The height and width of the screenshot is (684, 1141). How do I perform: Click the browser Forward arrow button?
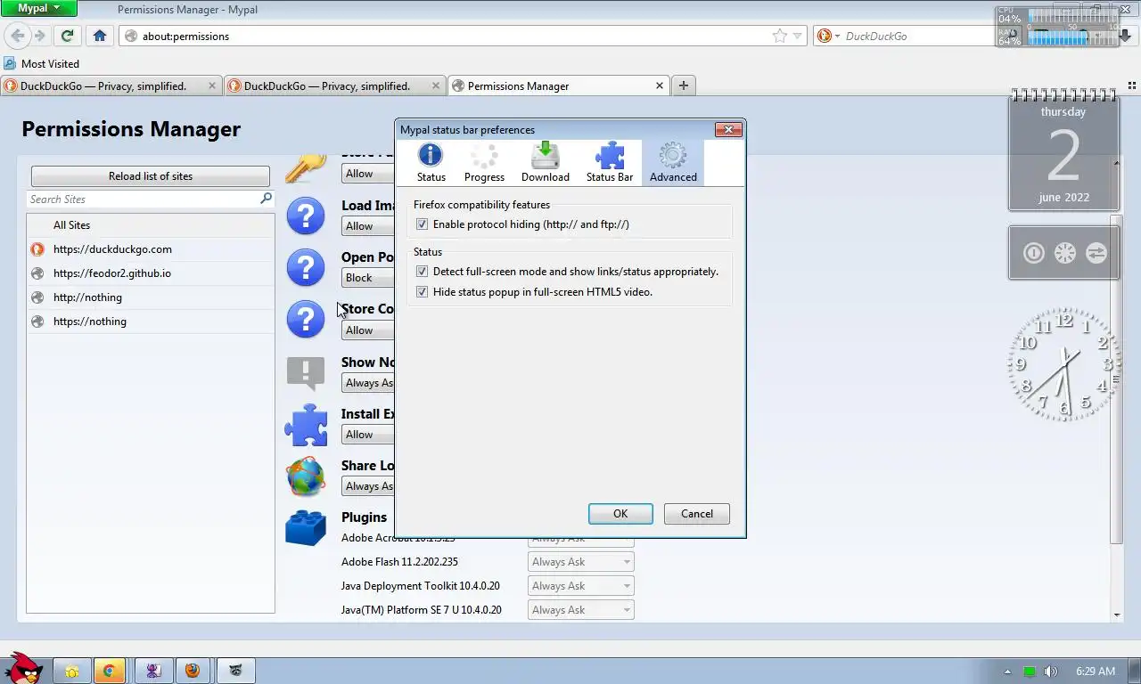tap(39, 36)
